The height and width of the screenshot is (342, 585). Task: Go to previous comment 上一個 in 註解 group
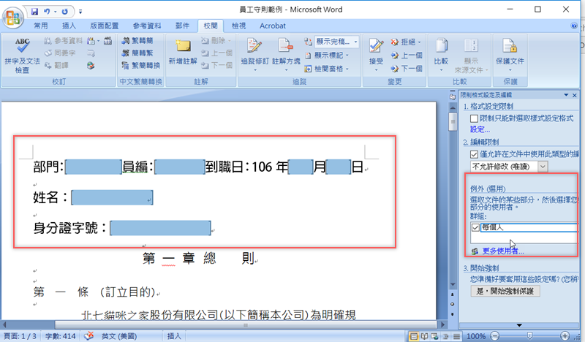coord(216,53)
